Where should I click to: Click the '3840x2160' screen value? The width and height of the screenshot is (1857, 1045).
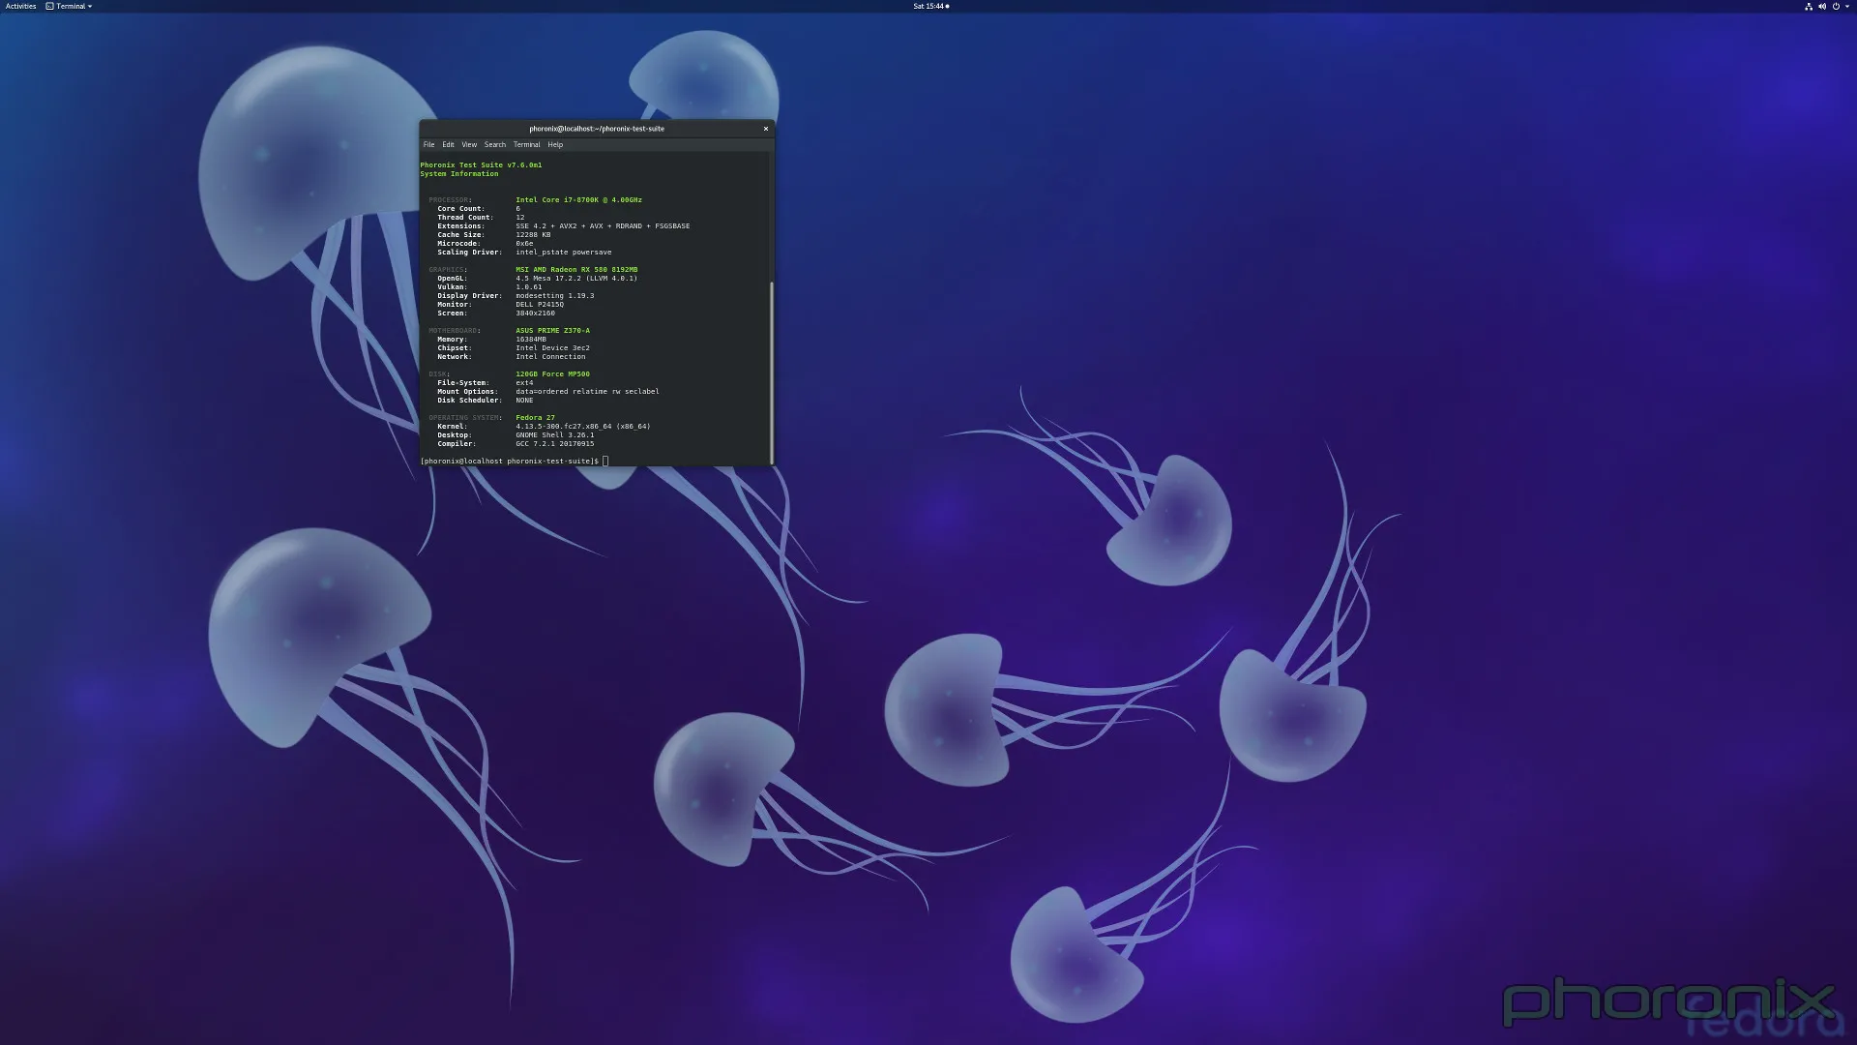(x=535, y=313)
